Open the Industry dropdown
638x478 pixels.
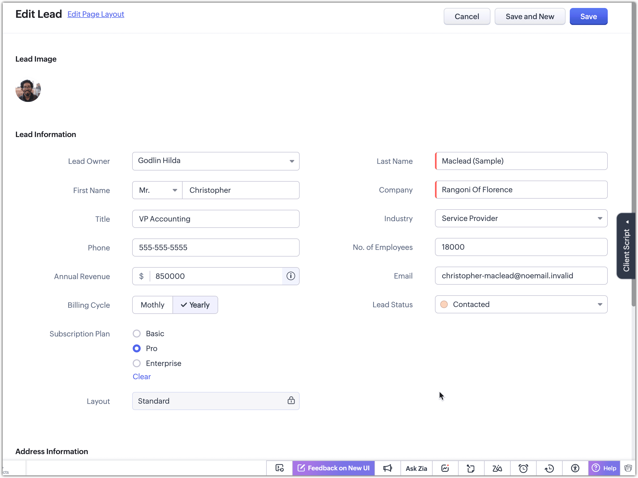click(x=600, y=218)
